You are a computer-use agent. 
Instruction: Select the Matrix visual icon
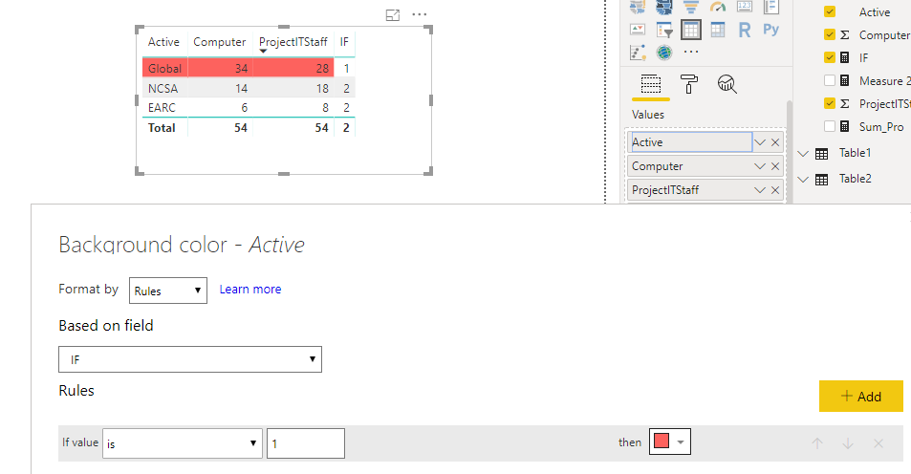tap(718, 30)
